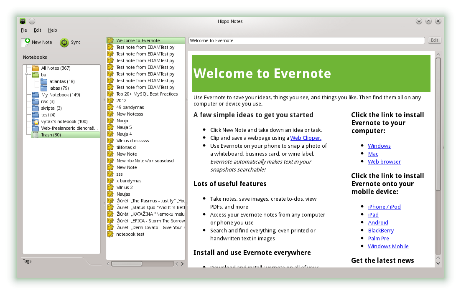The width and height of the screenshot is (461, 295).
Task: Click the starred vytax's notebook icon
Action: 36,121
